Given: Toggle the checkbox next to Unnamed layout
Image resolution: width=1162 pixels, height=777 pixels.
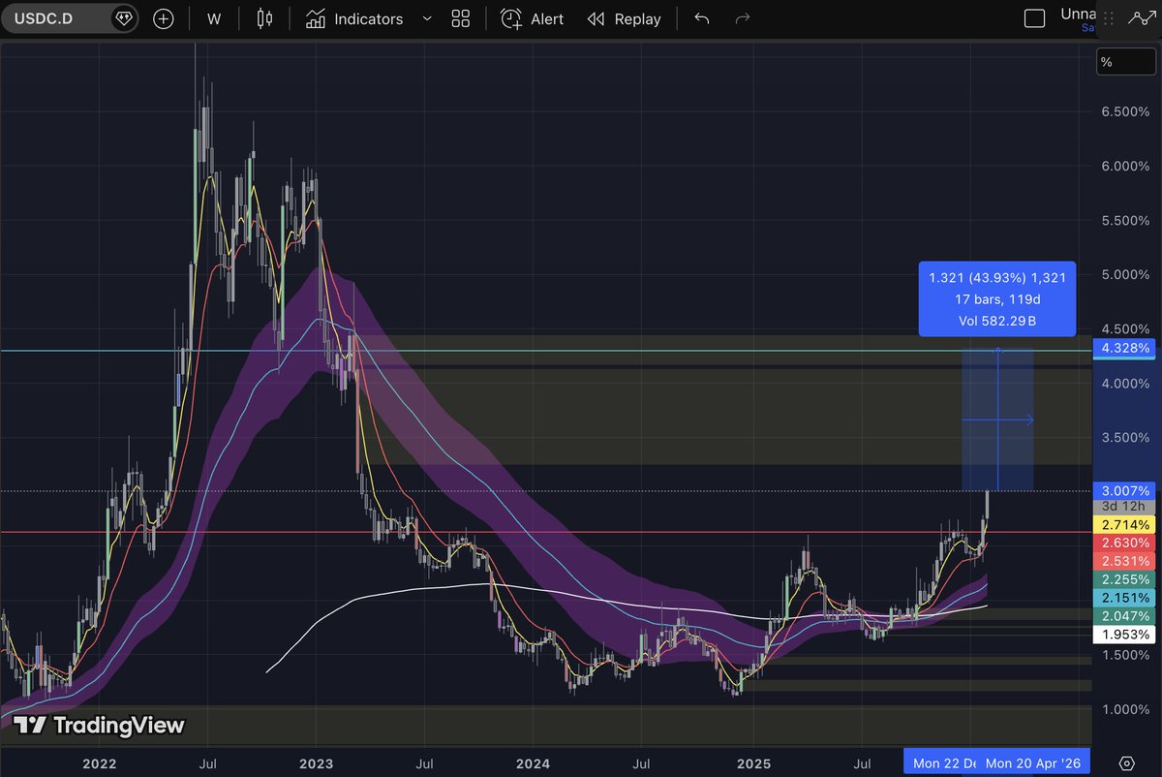Looking at the screenshot, I should point(1035,17).
